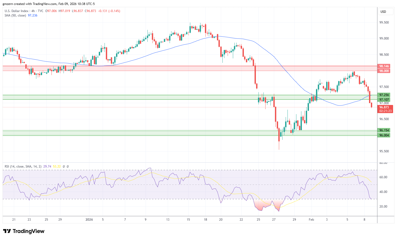Click the 2026 date axis label
397x239 pixels.
[89, 219]
